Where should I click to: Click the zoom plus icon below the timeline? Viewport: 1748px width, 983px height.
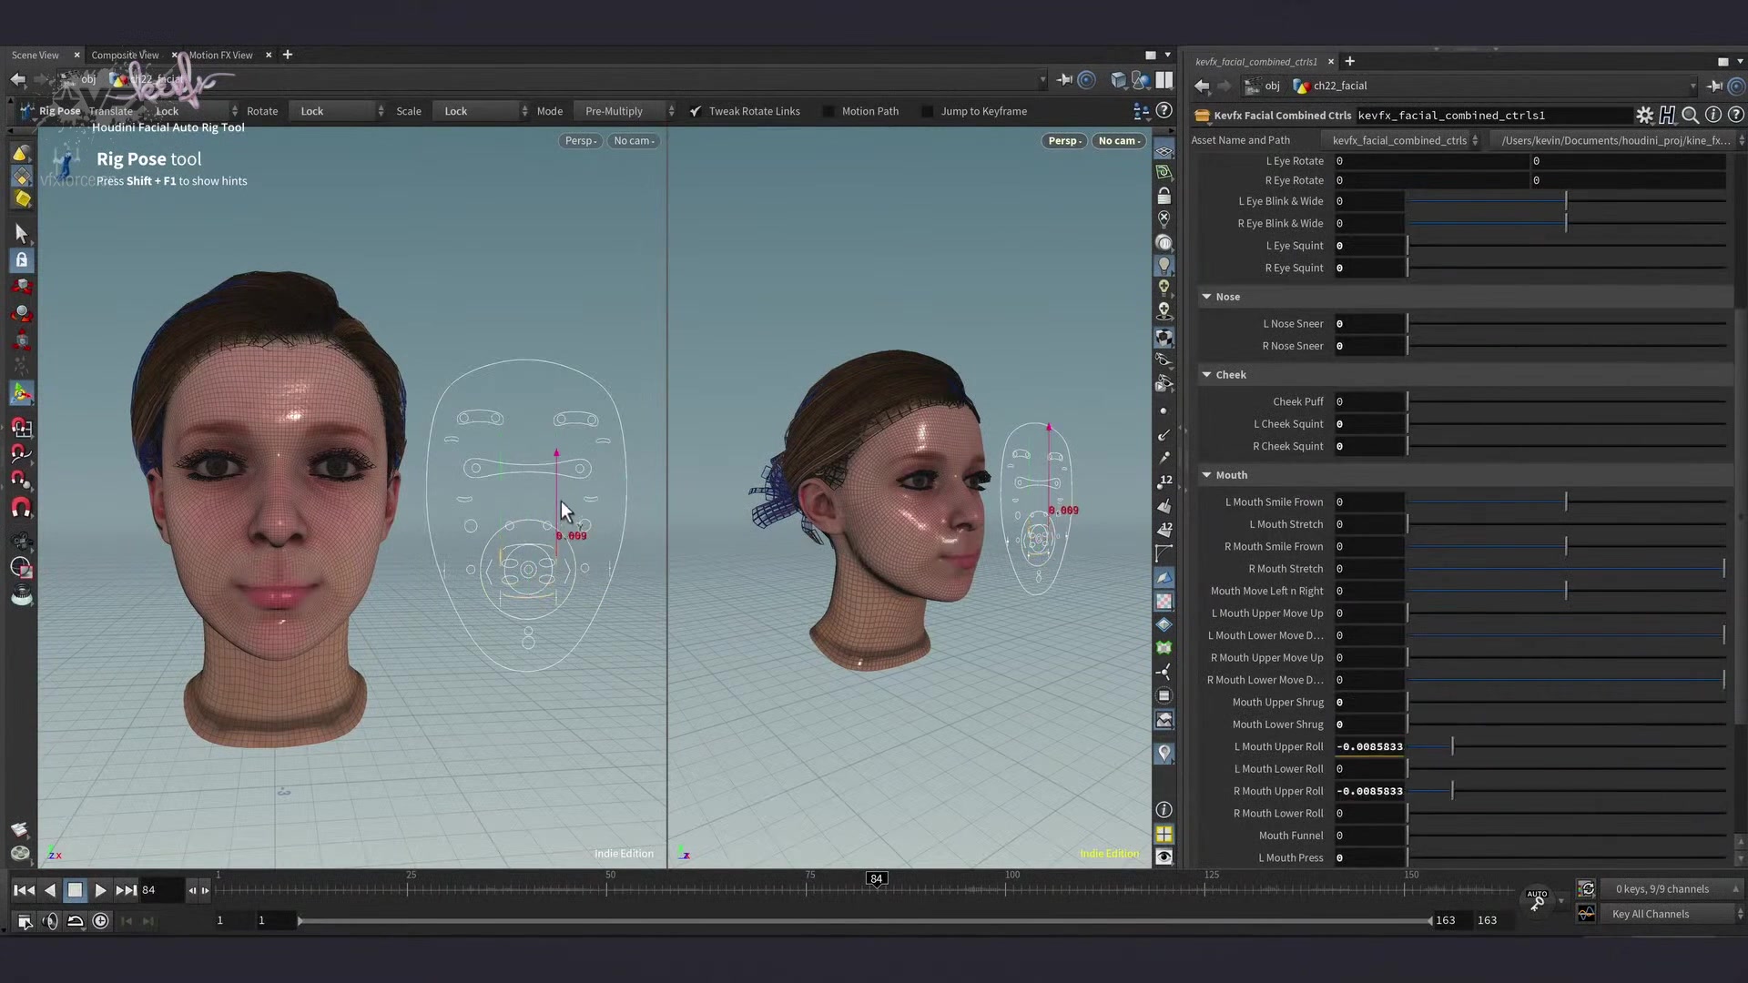point(100,921)
